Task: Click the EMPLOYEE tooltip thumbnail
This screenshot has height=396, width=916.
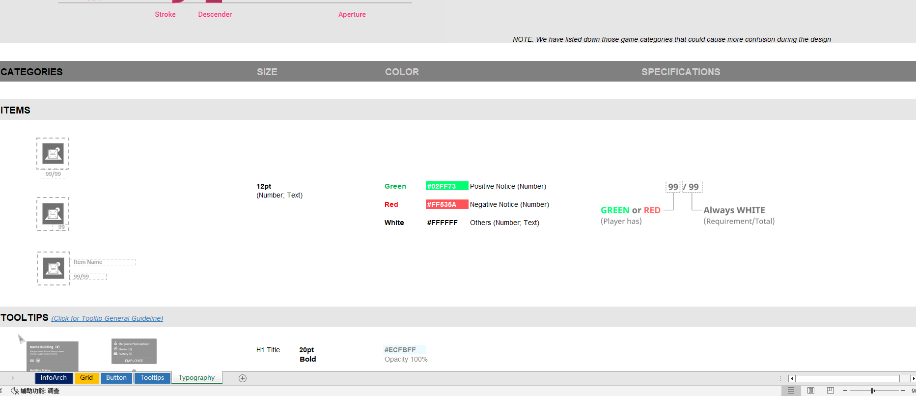Action: tap(134, 351)
